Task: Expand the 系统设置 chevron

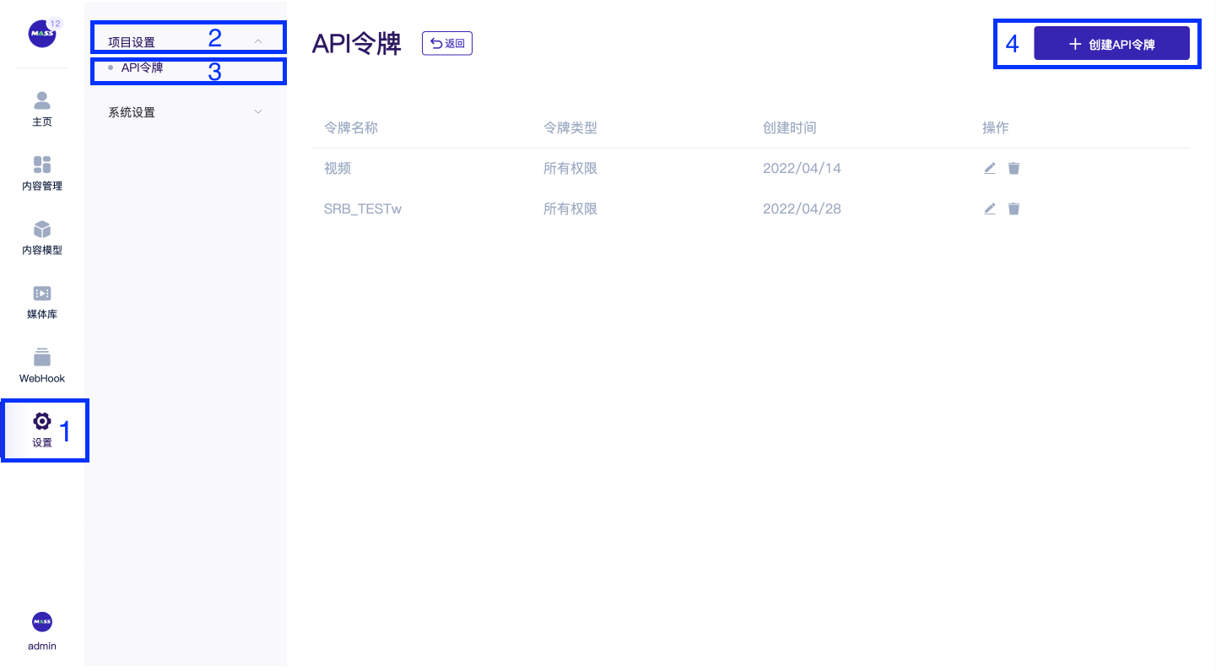Action: tap(258, 112)
